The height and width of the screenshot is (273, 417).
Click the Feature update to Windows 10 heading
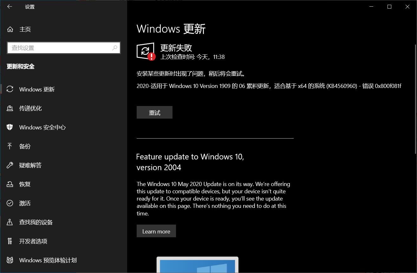pos(190,162)
